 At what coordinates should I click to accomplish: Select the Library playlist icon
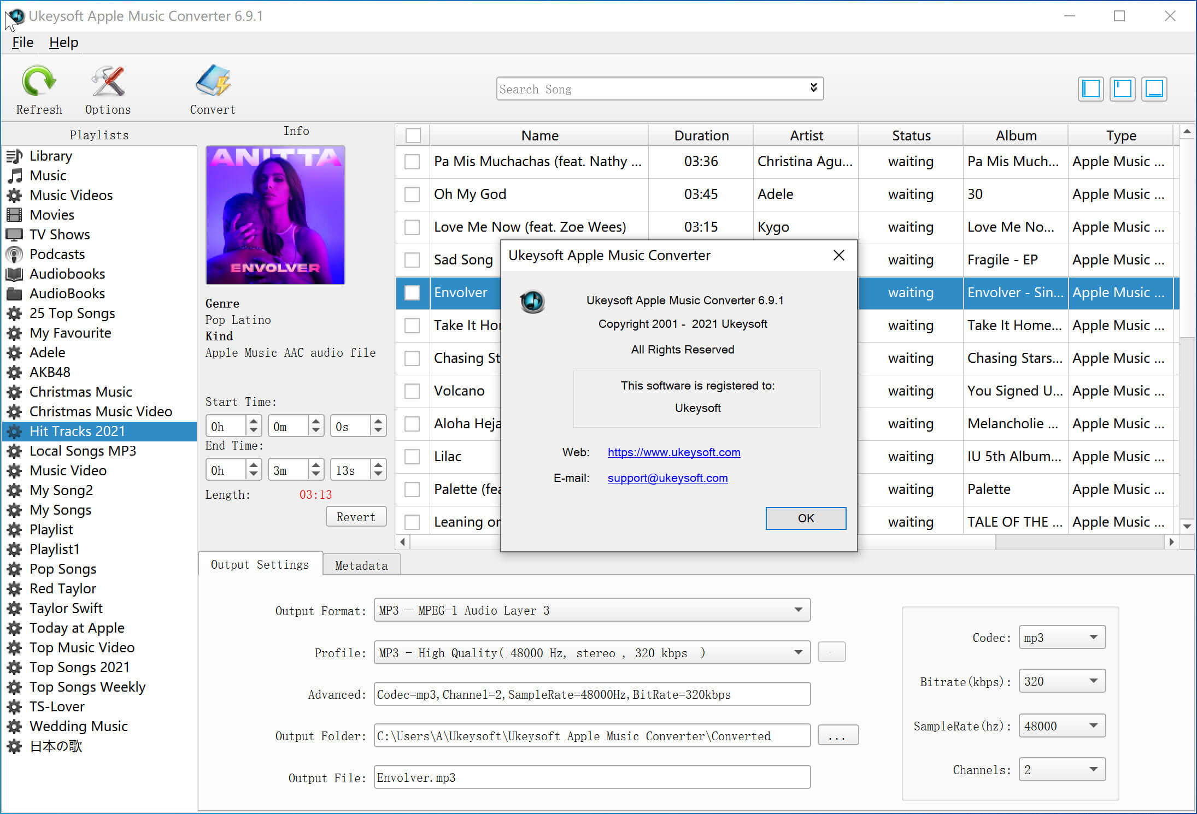(x=15, y=156)
